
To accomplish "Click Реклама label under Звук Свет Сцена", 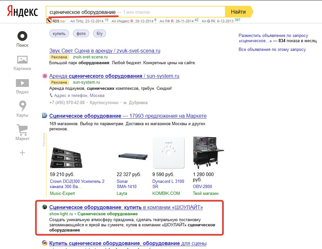I will (x=59, y=57).
